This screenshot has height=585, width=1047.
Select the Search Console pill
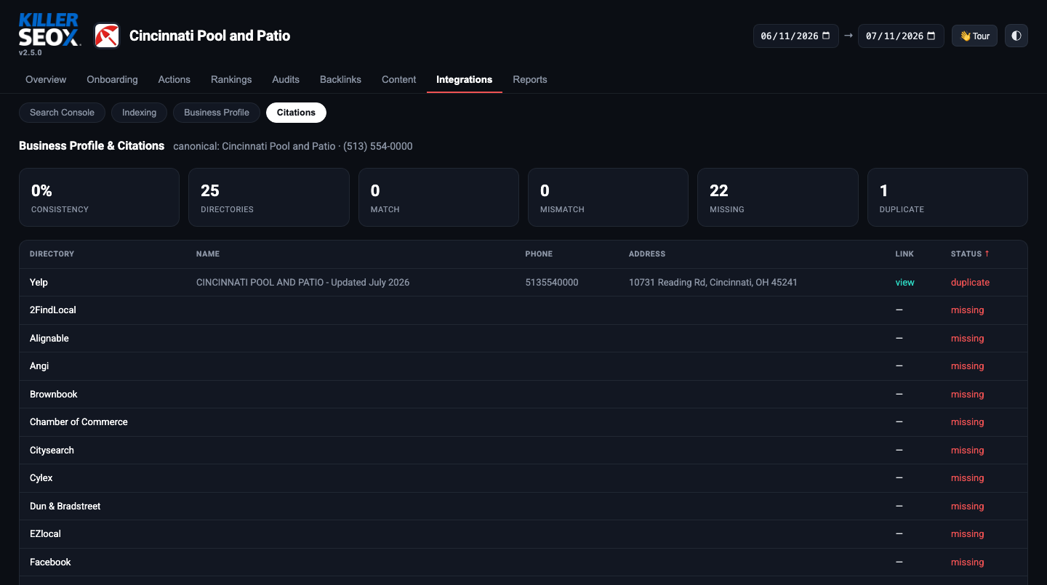click(62, 113)
